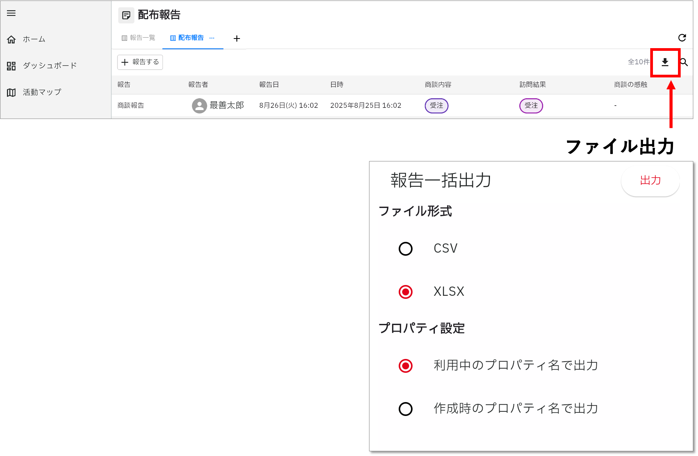Select the XLSX file format
This screenshot has height=456, width=698.
point(406,292)
